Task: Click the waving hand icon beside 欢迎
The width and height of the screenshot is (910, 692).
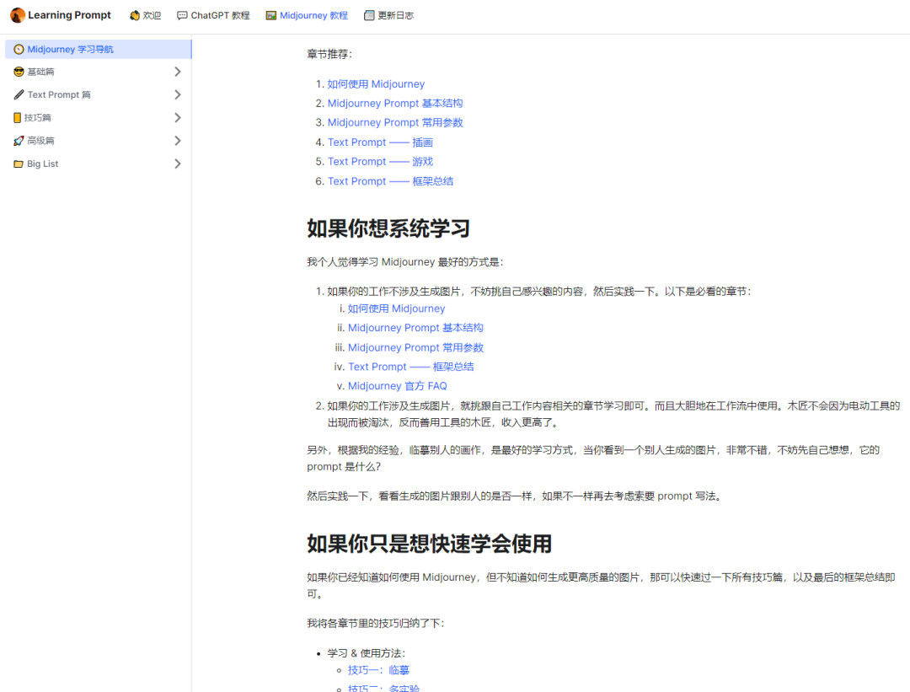Action: [135, 16]
